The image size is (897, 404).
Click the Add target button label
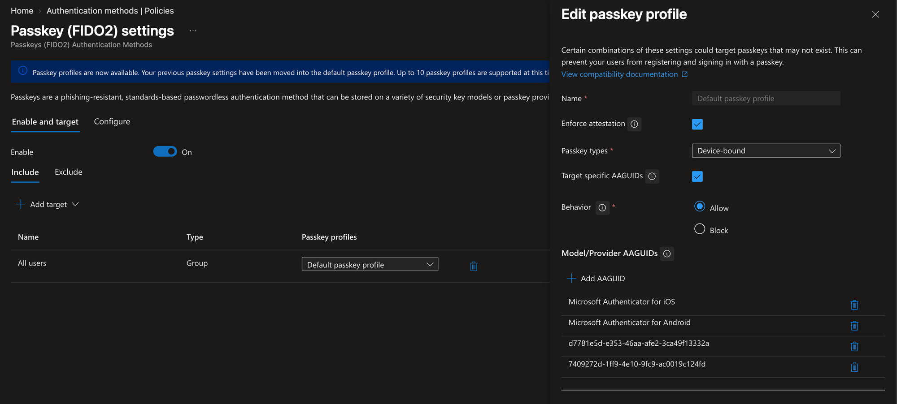[x=48, y=205]
